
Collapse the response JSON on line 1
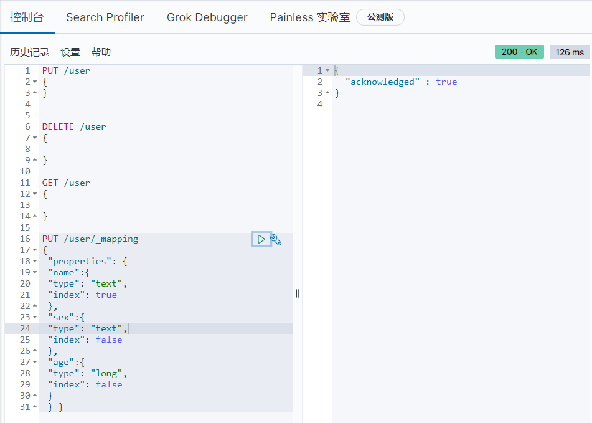(327, 70)
